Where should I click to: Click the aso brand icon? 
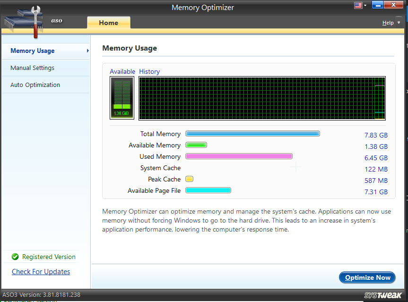tap(57, 21)
